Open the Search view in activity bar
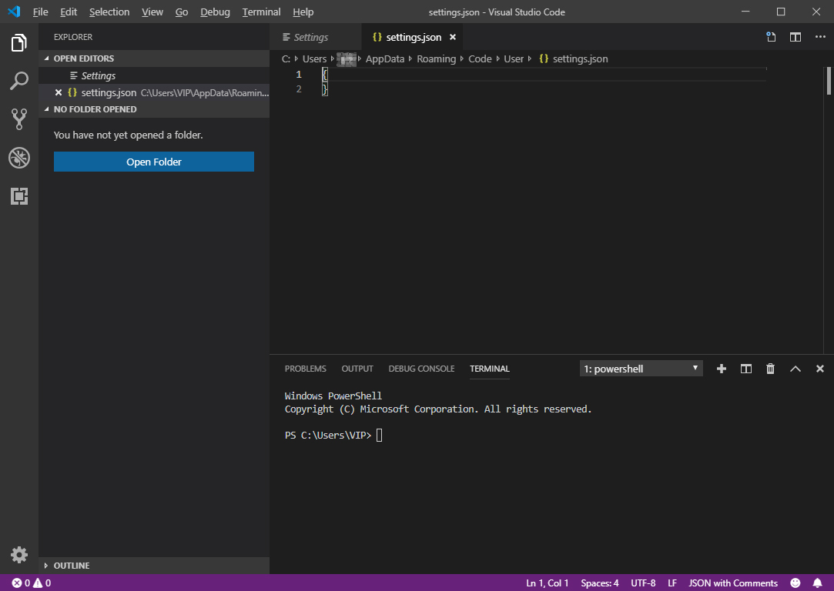Screen dimensions: 834x591 pyautogui.click(x=19, y=82)
